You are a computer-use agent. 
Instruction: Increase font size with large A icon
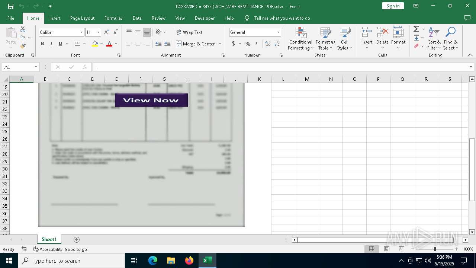[106, 32]
